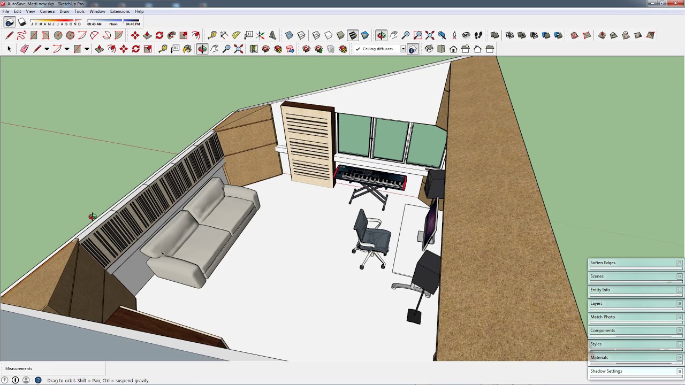Screen dimensions: 685x385
Task: Select the Freehand drawing tool
Action: (21, 35)
